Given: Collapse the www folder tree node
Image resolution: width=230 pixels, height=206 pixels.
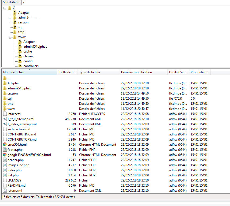Looking at the screenshot, I should click(10, 37).
